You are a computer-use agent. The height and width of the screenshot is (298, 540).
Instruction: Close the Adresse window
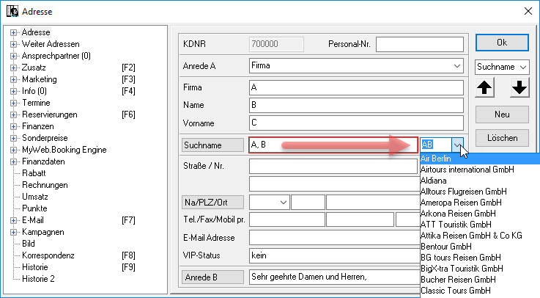coord(528,12)
